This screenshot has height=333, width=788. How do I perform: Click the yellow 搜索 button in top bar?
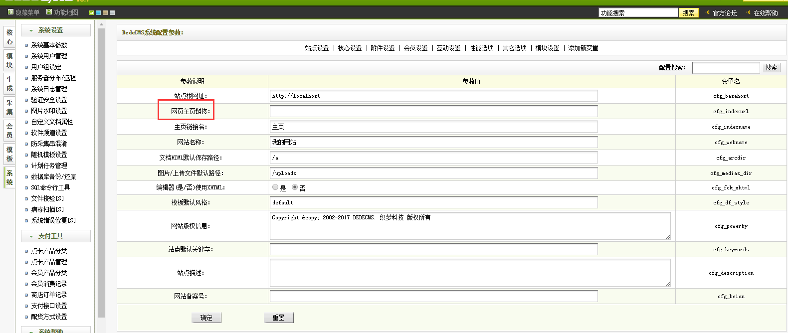(x=688, y=12)
